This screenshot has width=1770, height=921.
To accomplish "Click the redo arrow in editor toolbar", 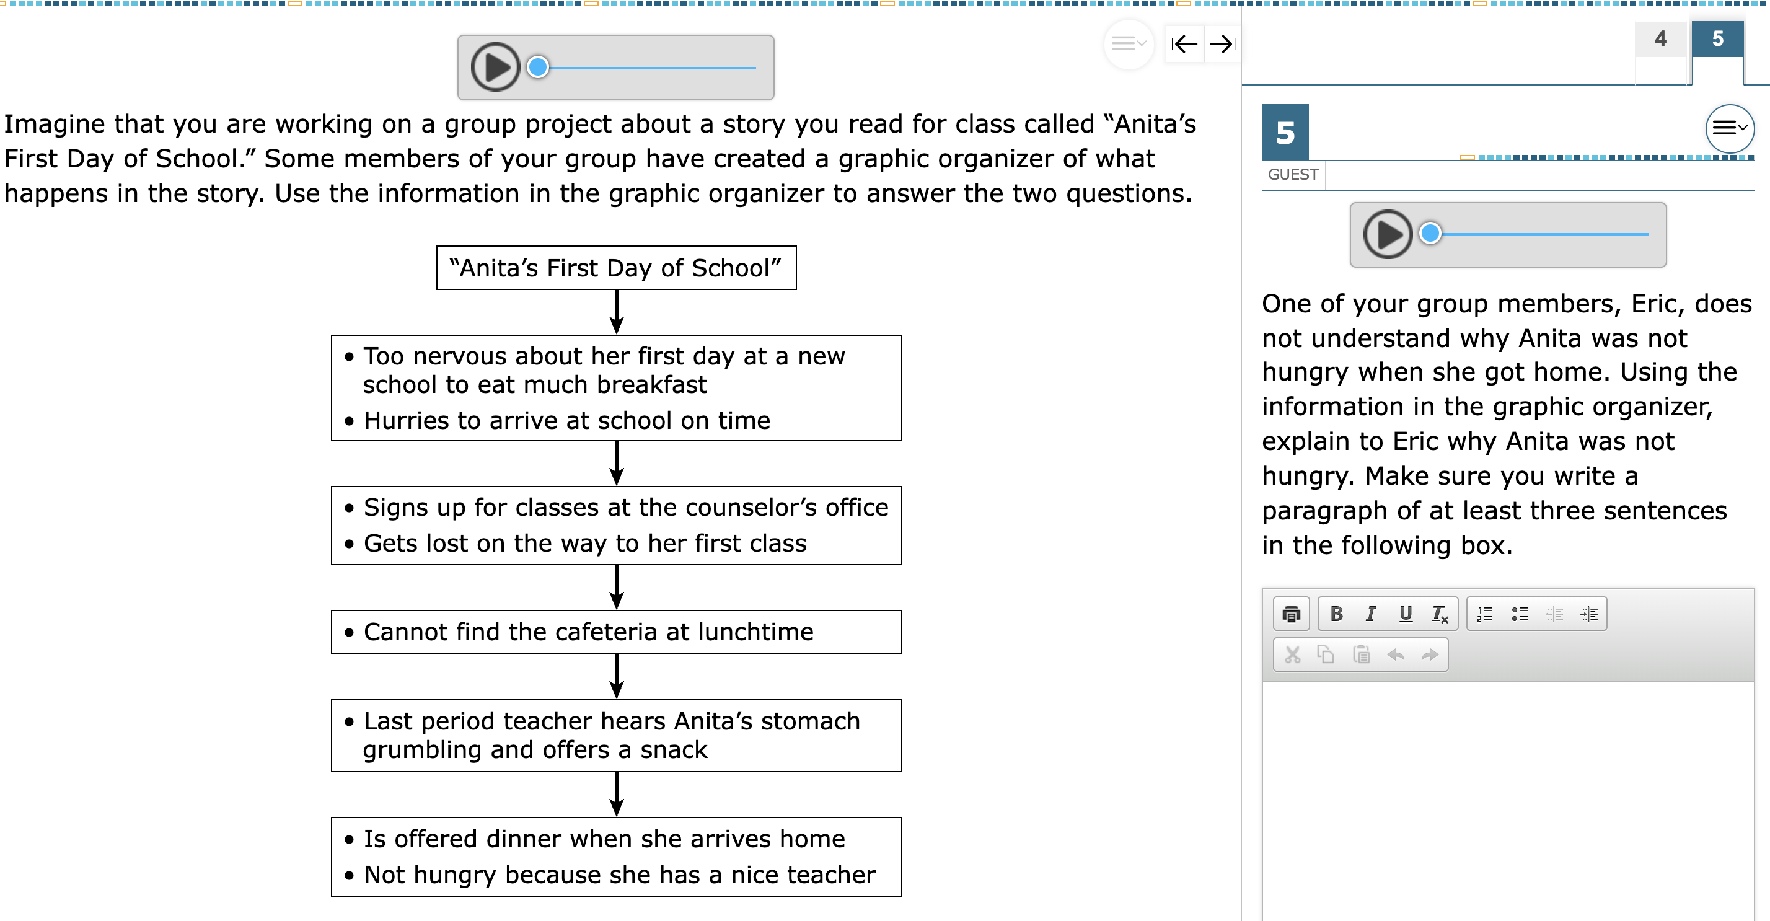I will [x=1430, y=654].
